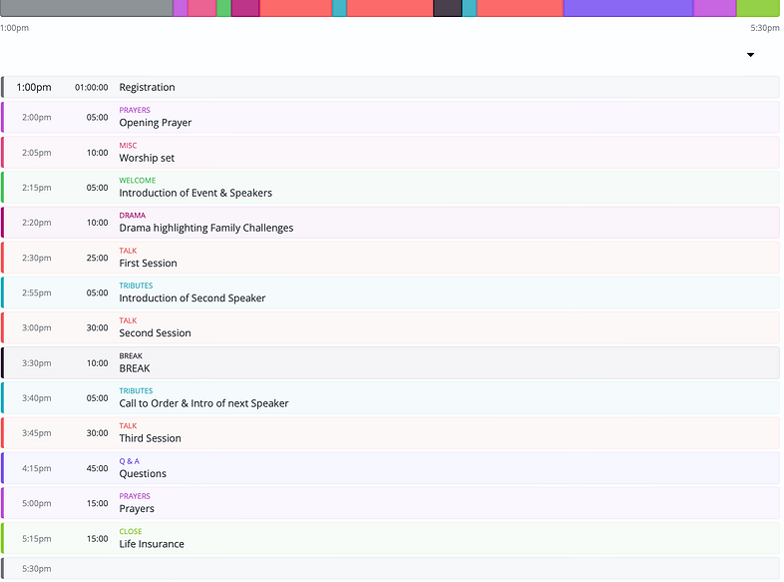Click the DRAMA category label
This screenshot has width=784, height=582.
[x=133, y=216]
